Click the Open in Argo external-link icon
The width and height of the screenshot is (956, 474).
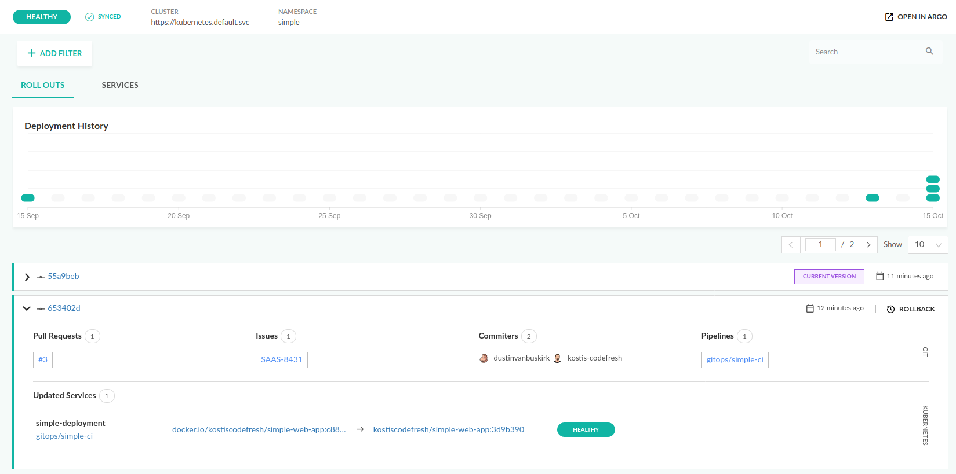pos(889,17)
